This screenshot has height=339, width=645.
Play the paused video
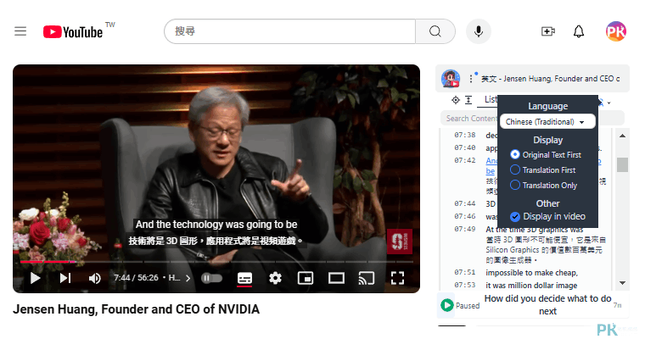35,278
